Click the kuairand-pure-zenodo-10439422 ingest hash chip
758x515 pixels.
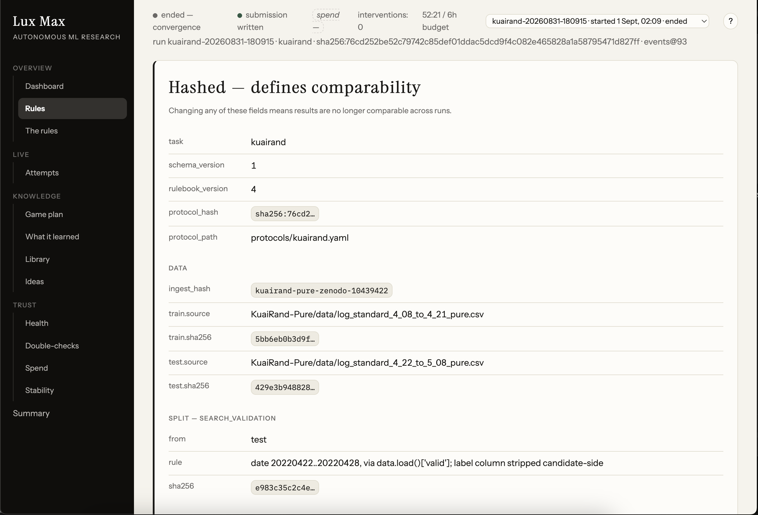(321, 290)
